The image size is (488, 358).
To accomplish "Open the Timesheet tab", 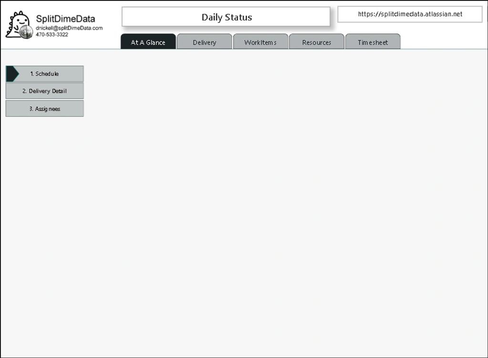I will tap(373, 42).
